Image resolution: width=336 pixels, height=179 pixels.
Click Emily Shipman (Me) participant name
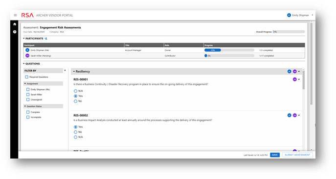pyautogui.click(x=40, y=50)
